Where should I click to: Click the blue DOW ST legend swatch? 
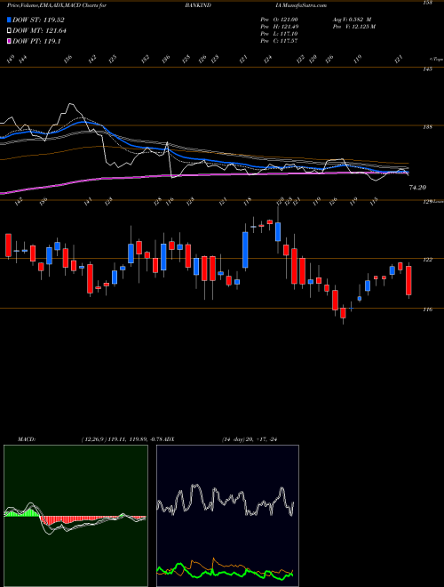[9, 20]
